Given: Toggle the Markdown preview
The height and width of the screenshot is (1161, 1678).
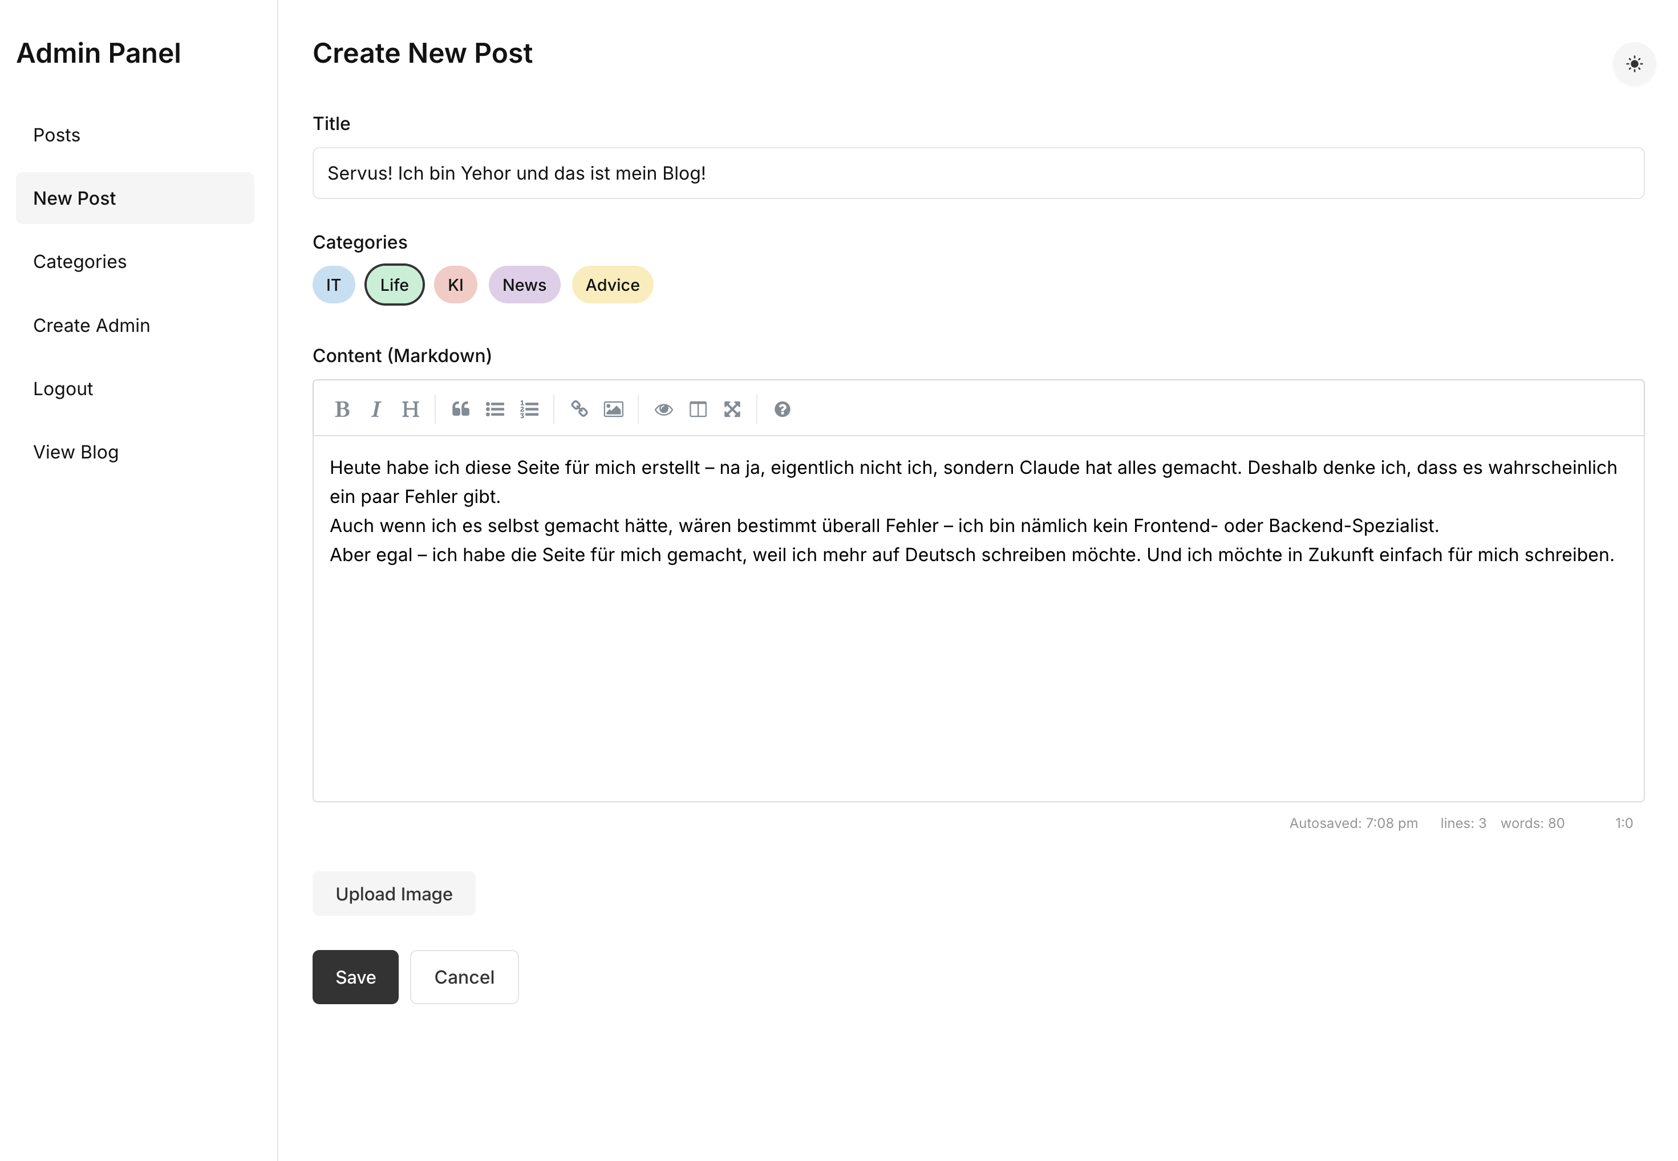Looking at the screenshot, I should [663, 409].
